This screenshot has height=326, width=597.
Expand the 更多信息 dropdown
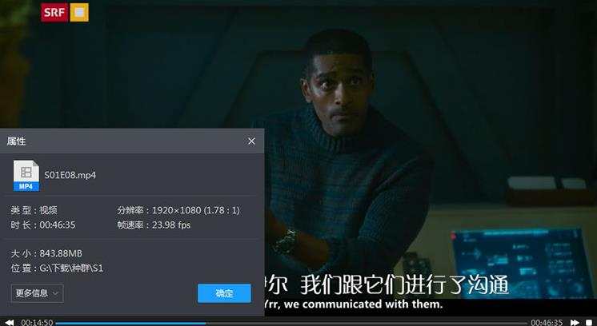coord(38,293)
